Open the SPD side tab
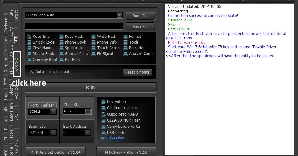The height and width of the screenshot is (156, 298). click(x=16, y=117)
